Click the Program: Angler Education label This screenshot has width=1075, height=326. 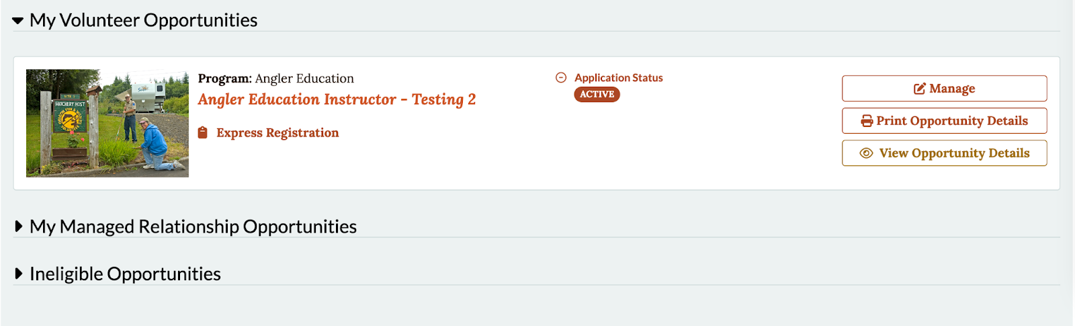click(x=275, y=79)
